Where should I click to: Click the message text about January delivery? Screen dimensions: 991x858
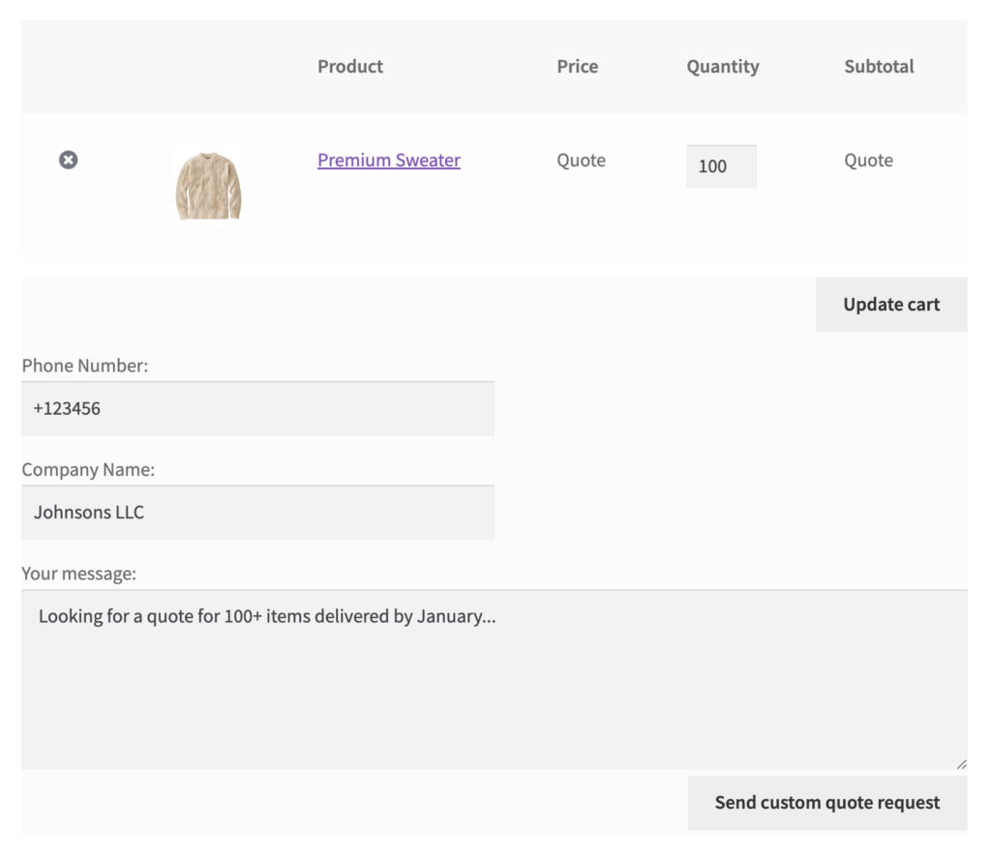coord(267,616)
